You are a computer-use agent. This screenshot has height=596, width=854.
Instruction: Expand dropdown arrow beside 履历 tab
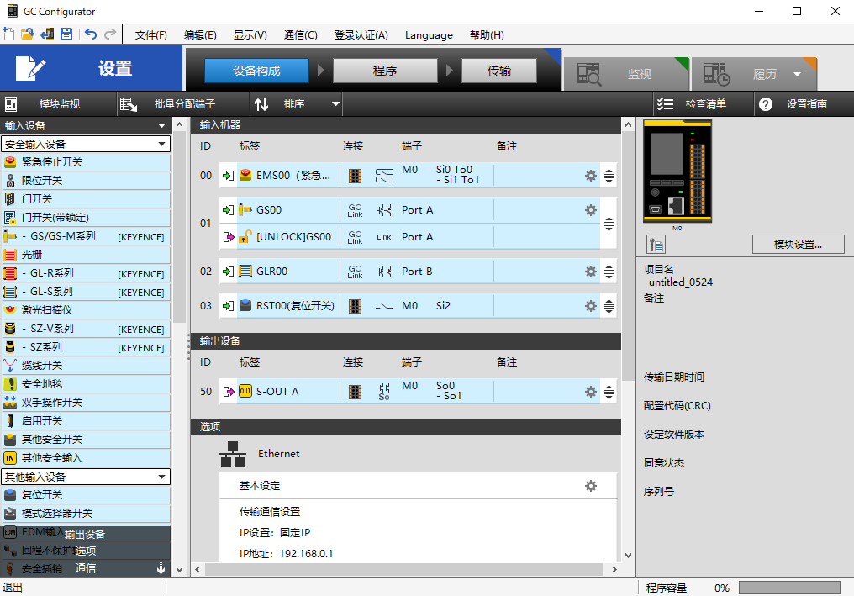[797, 74]
